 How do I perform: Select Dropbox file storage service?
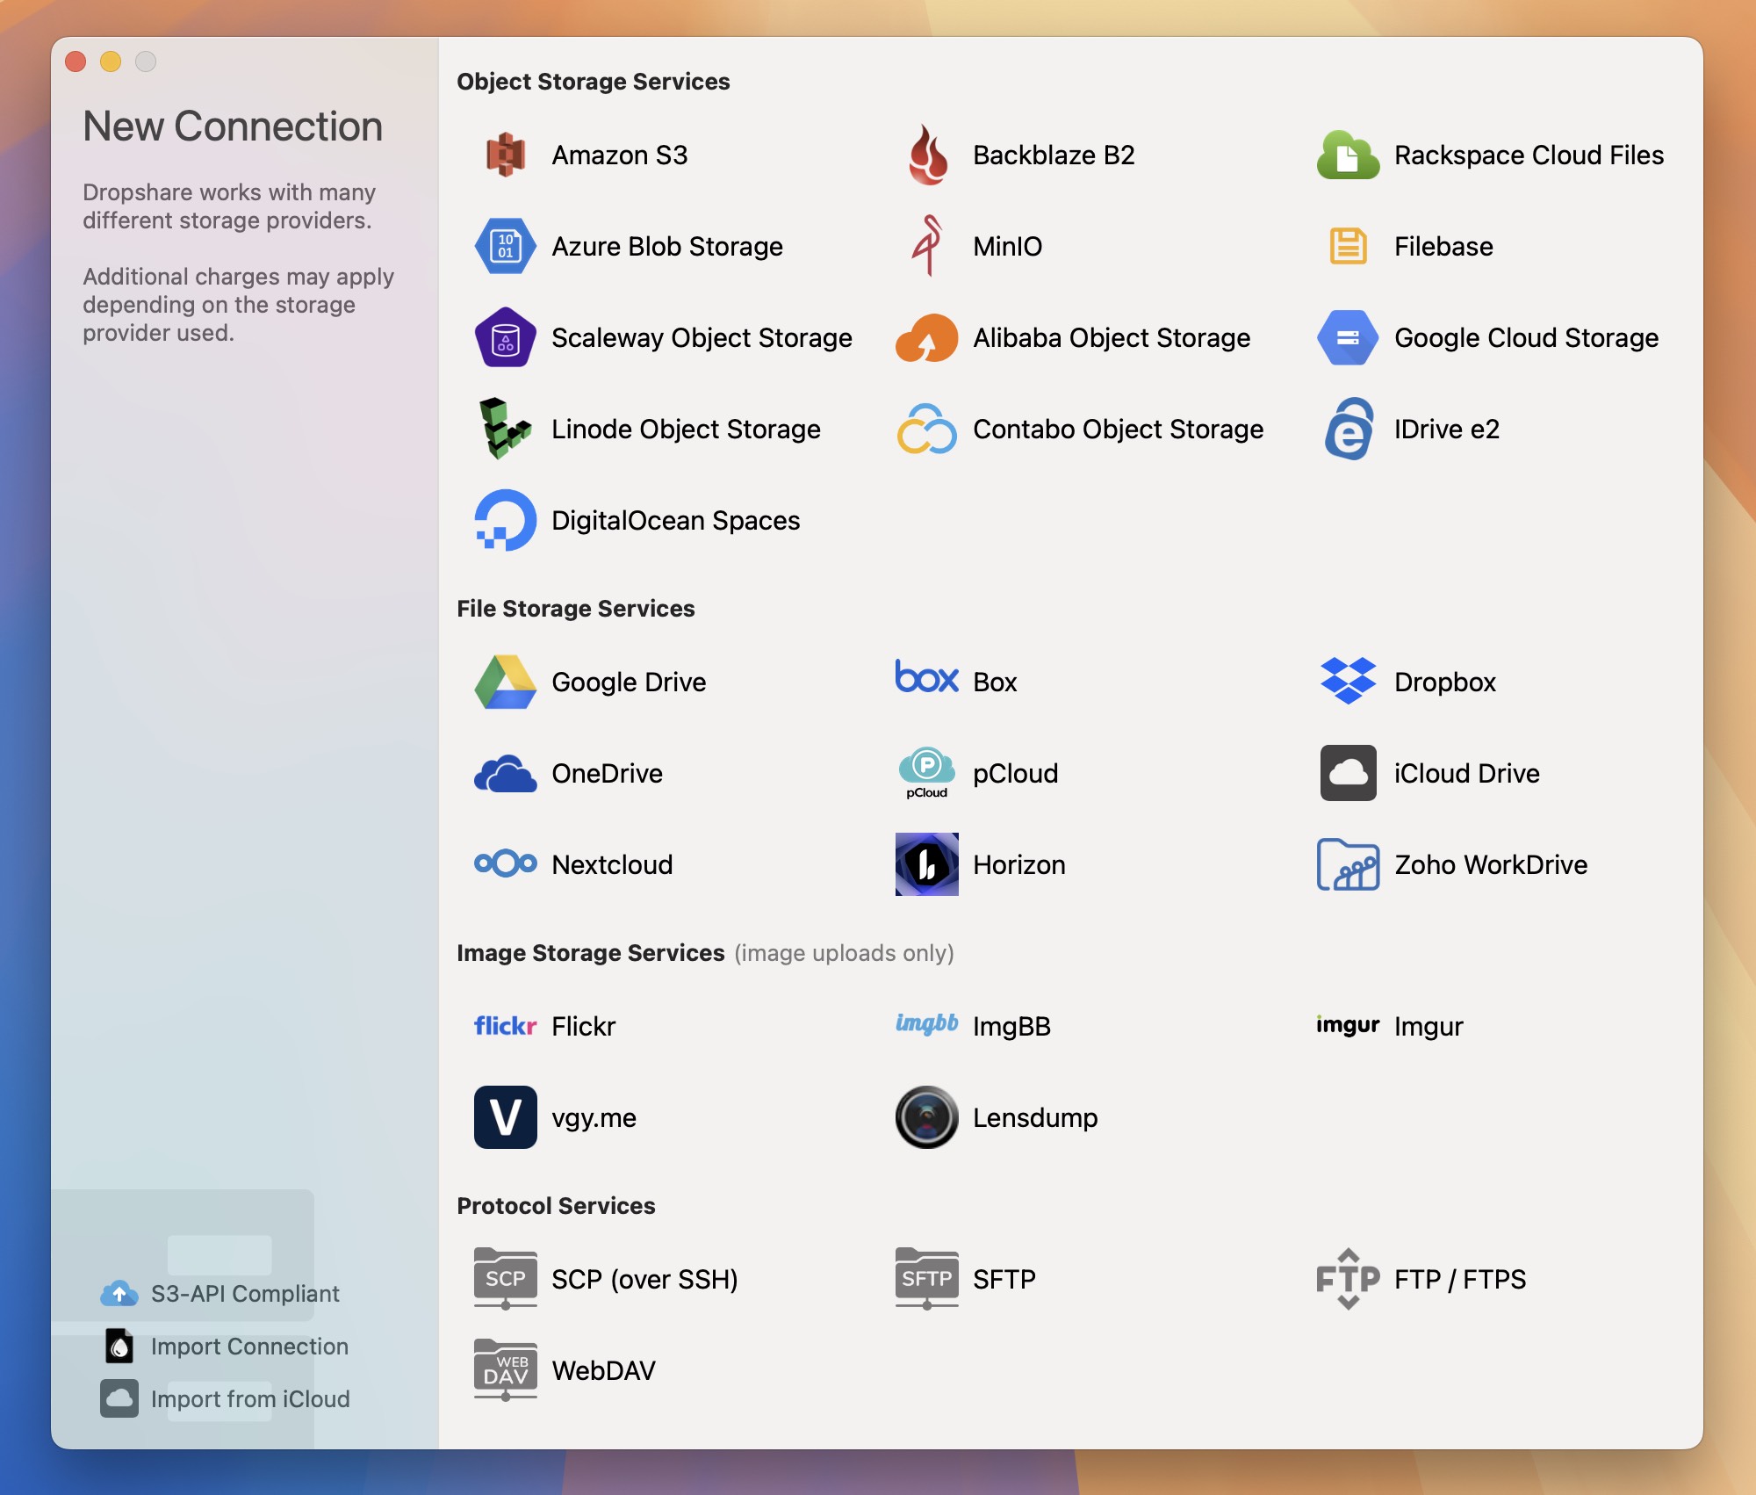pos(1445,679)
